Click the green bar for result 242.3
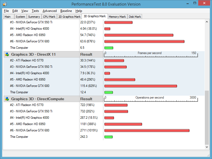 tap(108, 137)
